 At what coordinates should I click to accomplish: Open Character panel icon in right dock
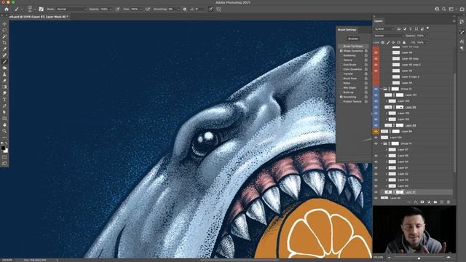[462, 41]
